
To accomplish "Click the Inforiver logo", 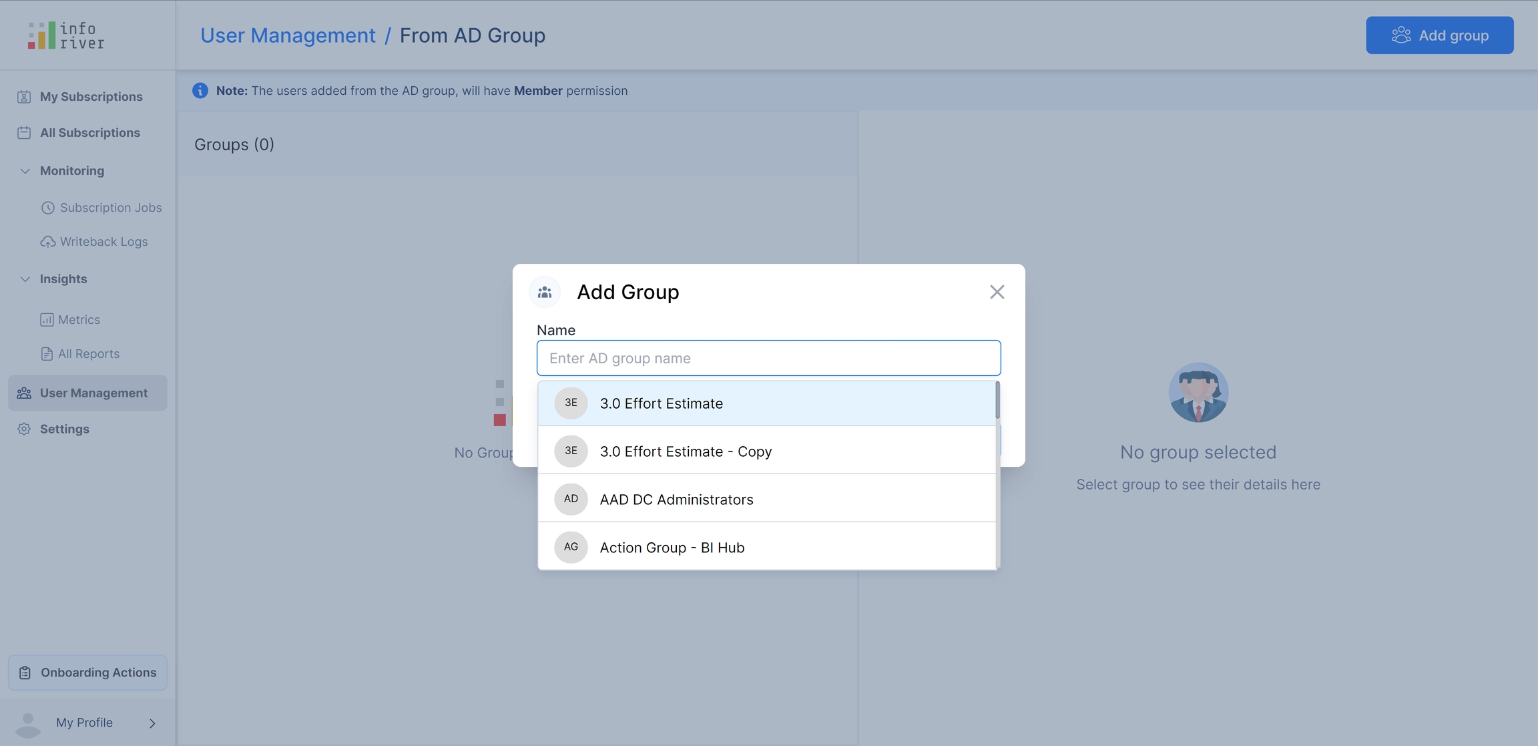I will (x=65, y=35).
